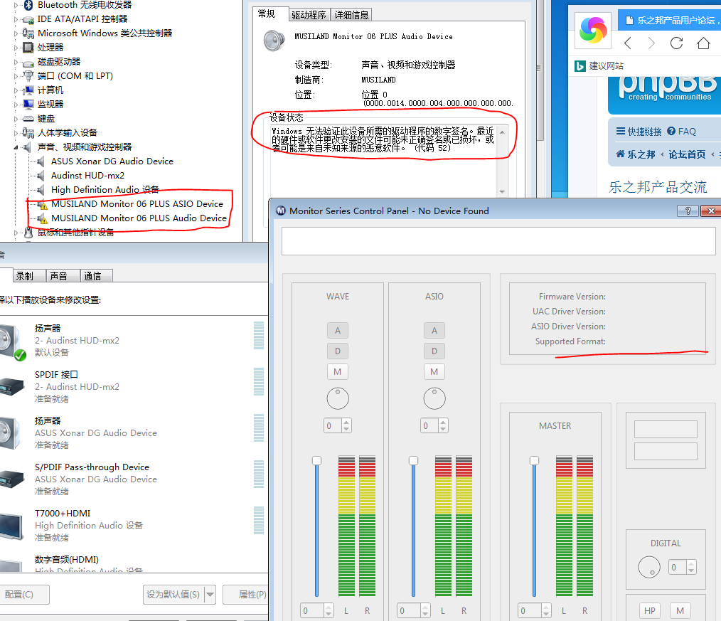Viewport: 721px width, 621px height.
Task: Expand the 端口 (COM 和 LPT) node
Action: tap(17, 76)
